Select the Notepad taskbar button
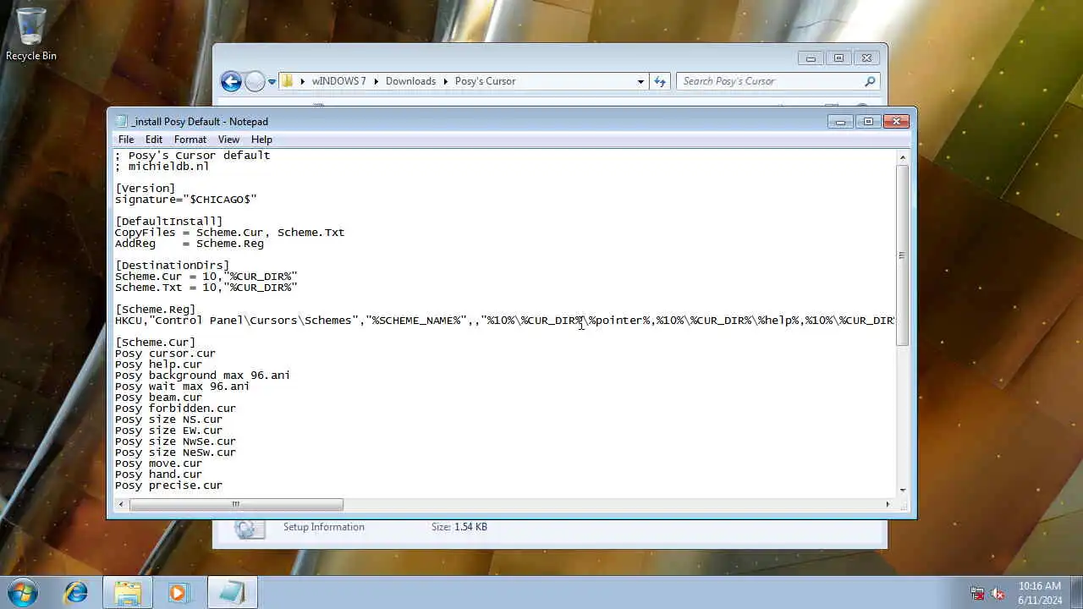The image size is (1083, 609). click(x=231, y=592)
